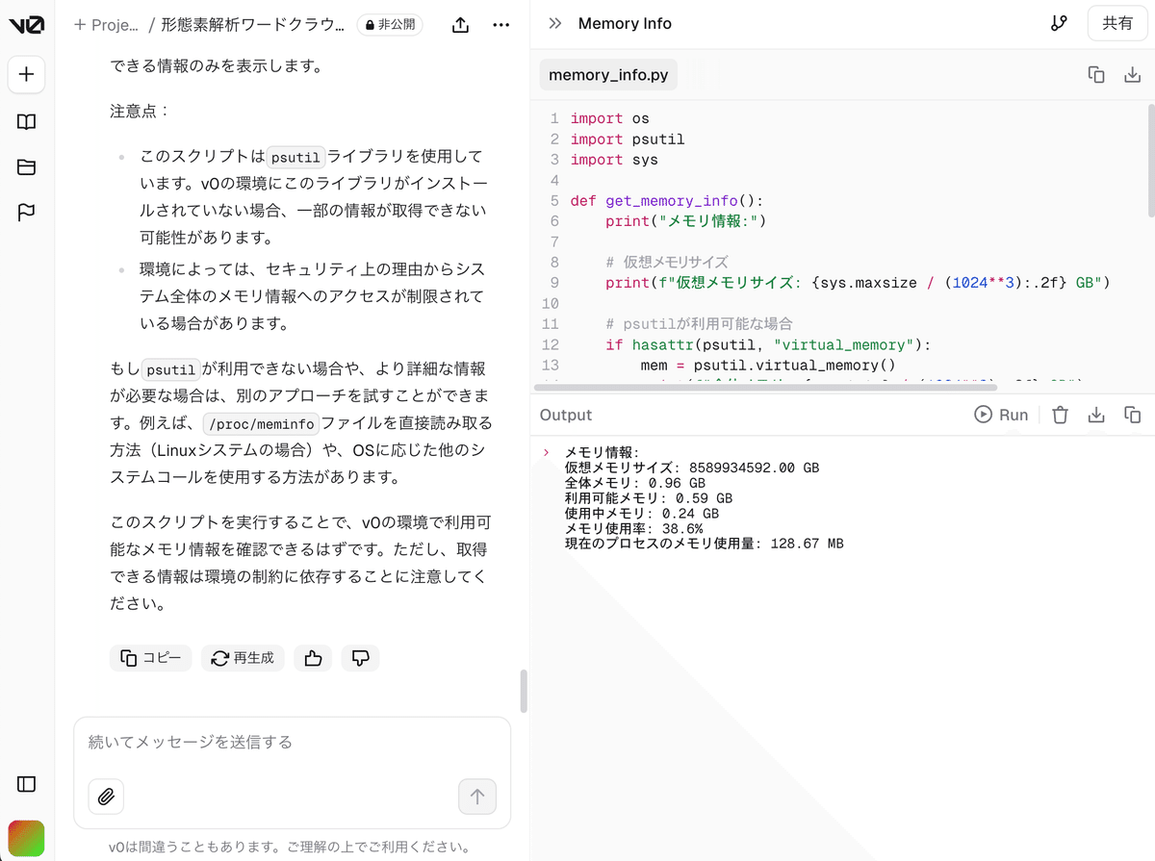Give the response a thumbs down

pyautogui.click(x=360, y=658)
